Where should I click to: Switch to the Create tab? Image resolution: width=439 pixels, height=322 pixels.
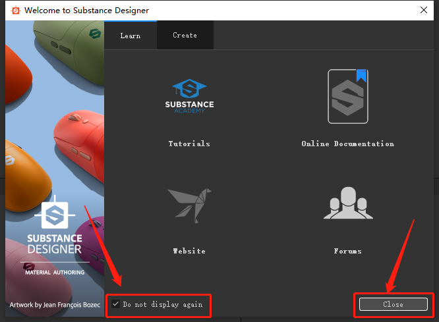click(185, 35)
